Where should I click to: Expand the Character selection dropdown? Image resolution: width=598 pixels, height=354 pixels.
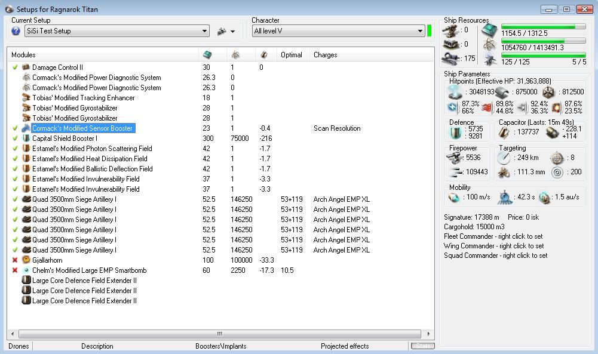point(420,31)
